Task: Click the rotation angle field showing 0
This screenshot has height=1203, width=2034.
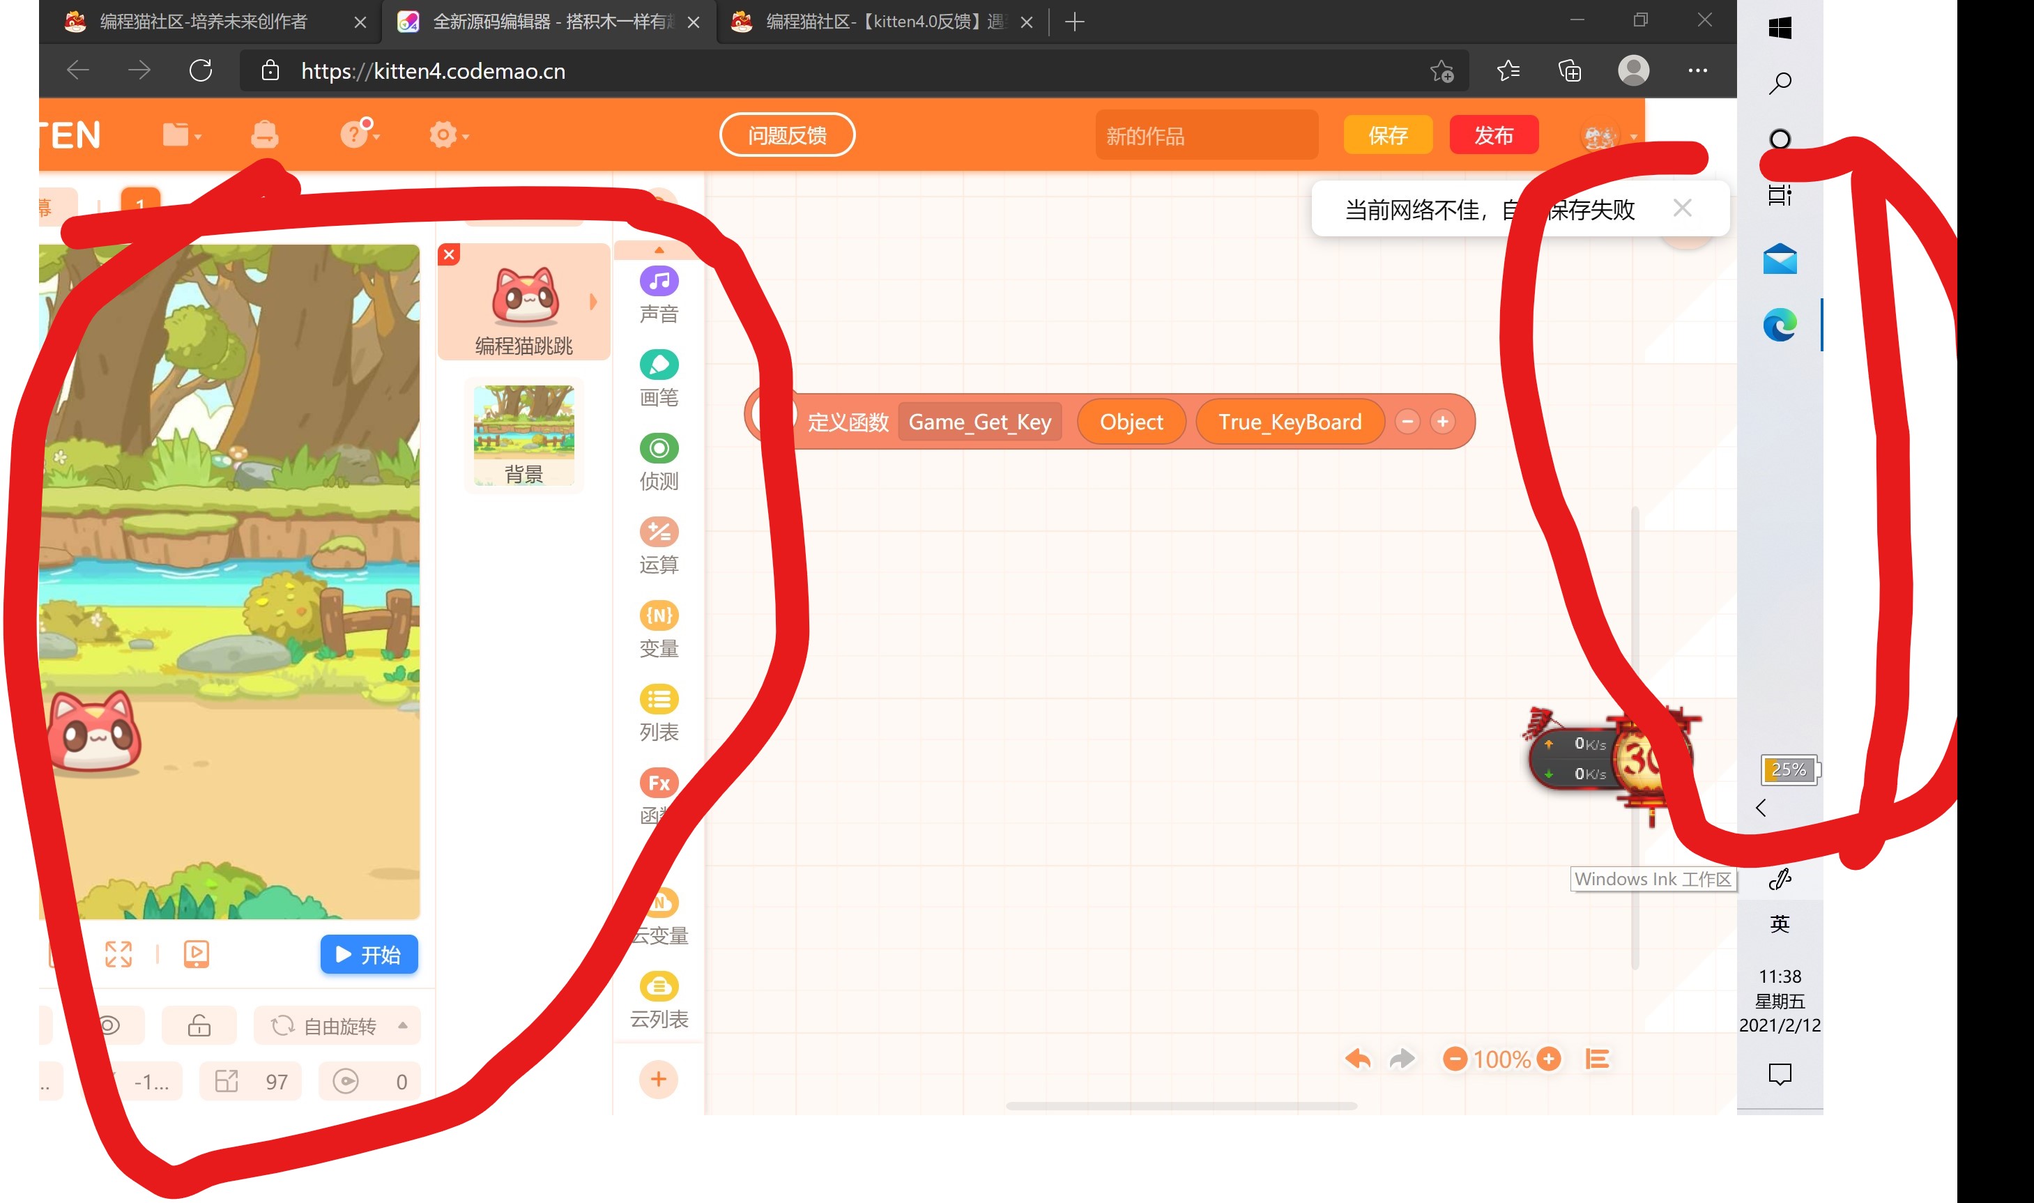Action: (369, 1082)
